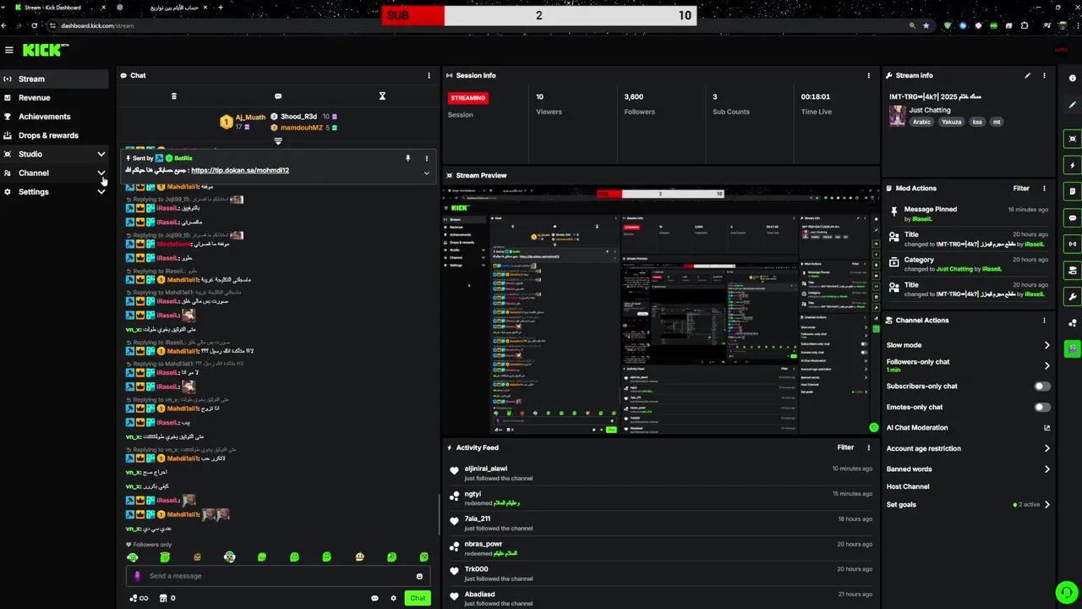Click the pencil icon in right toolbar
This screenshot has width=1082, height=609.
pos(1072,105)
